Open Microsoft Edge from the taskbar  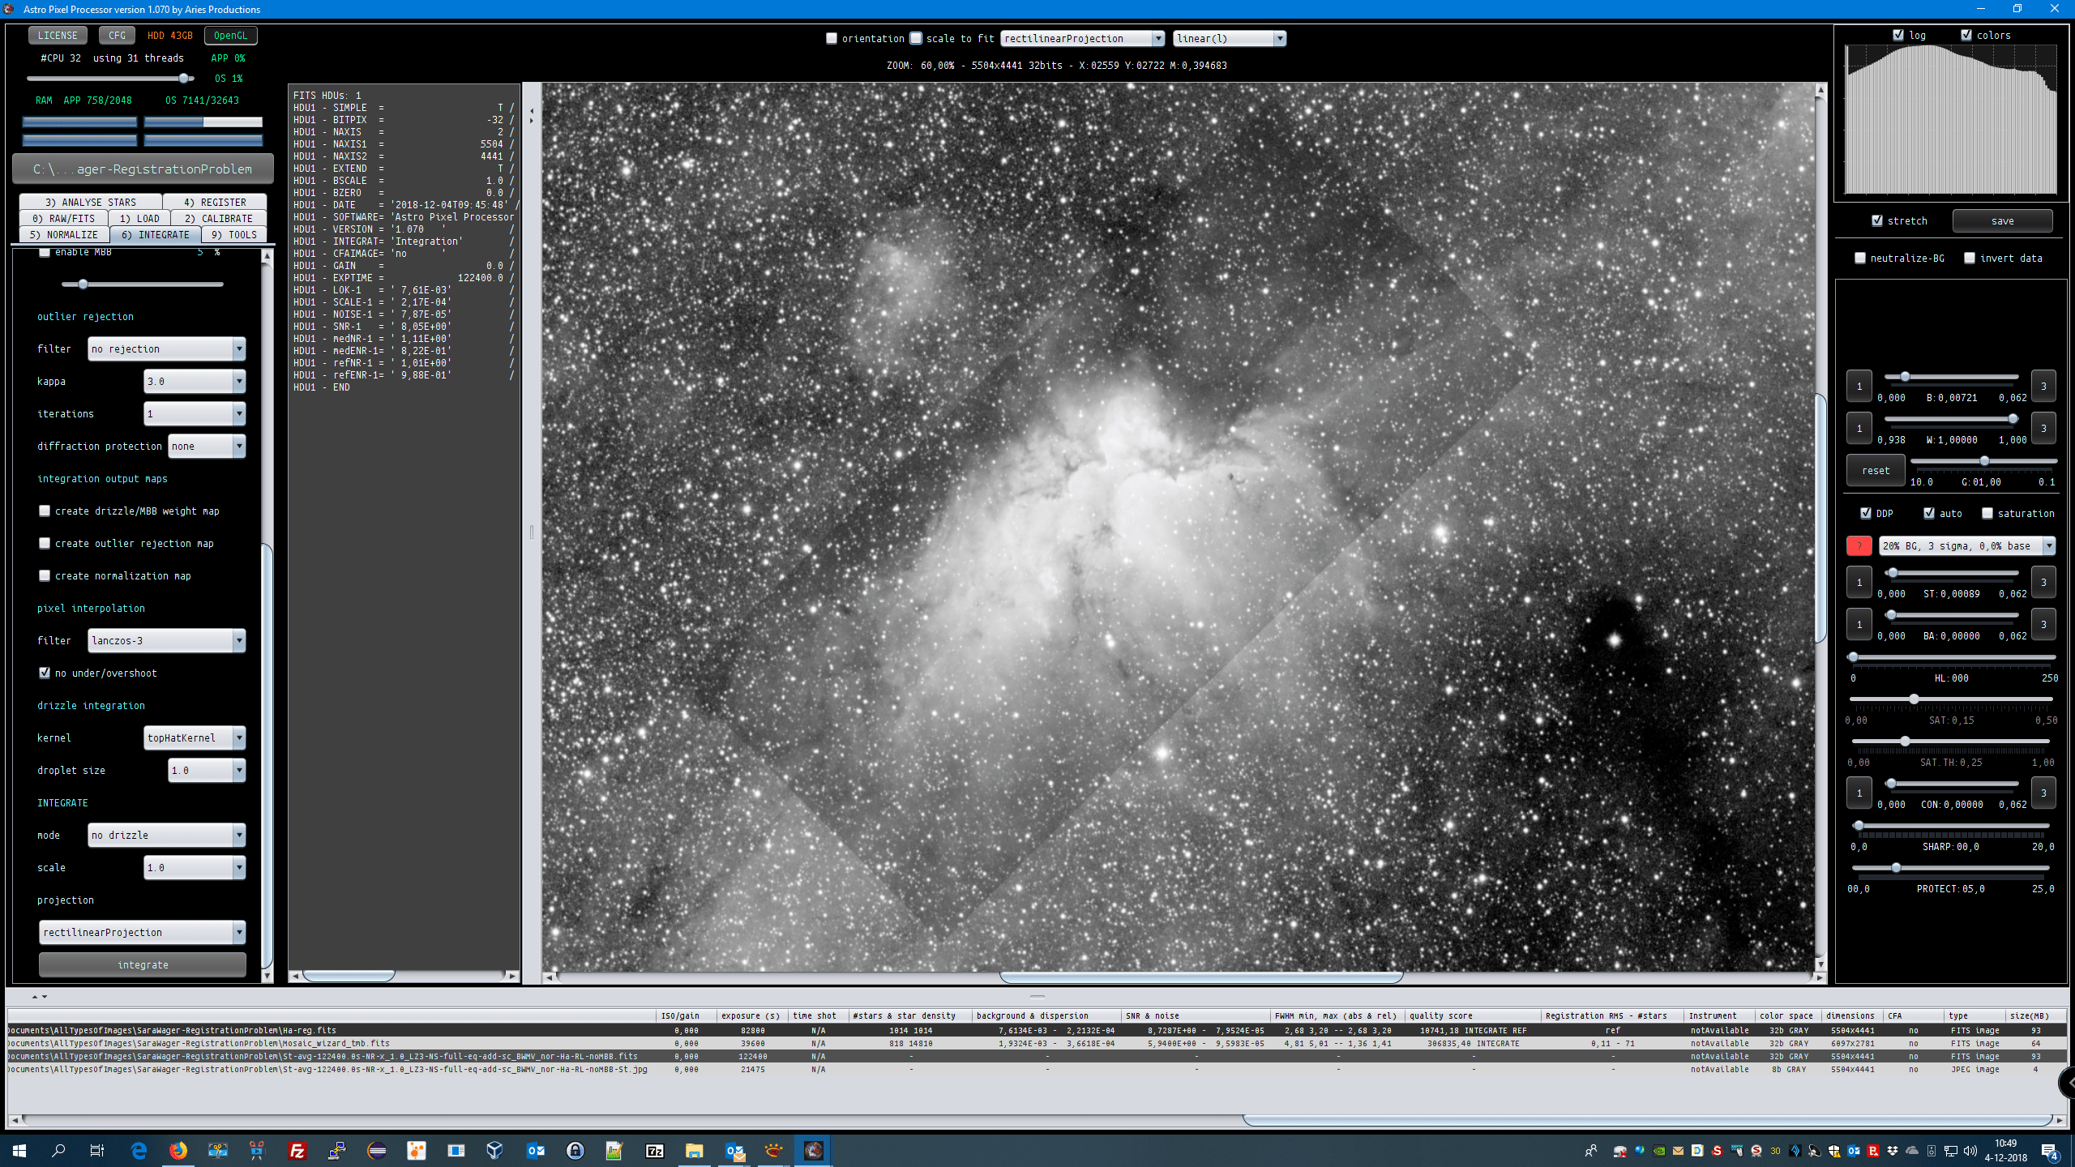click(x=139, y=1150)
